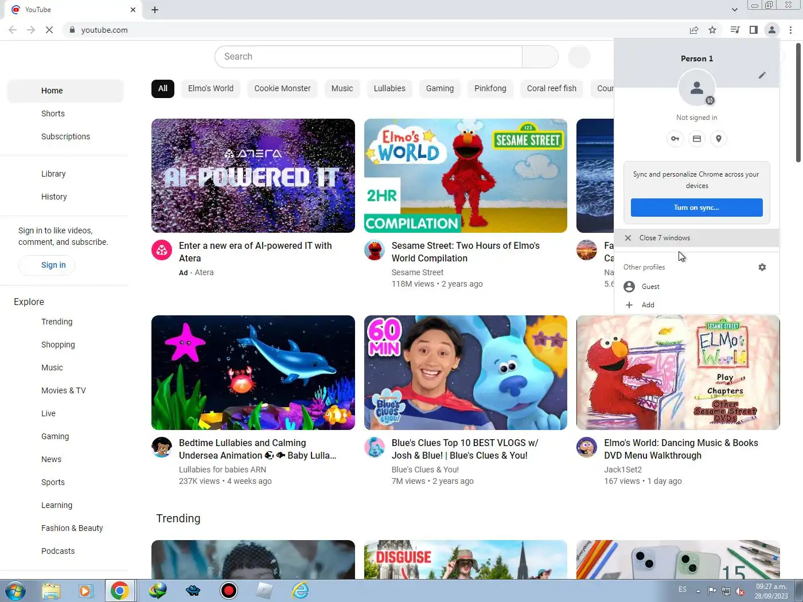Open Shopping under Explore

pos(65,345)
